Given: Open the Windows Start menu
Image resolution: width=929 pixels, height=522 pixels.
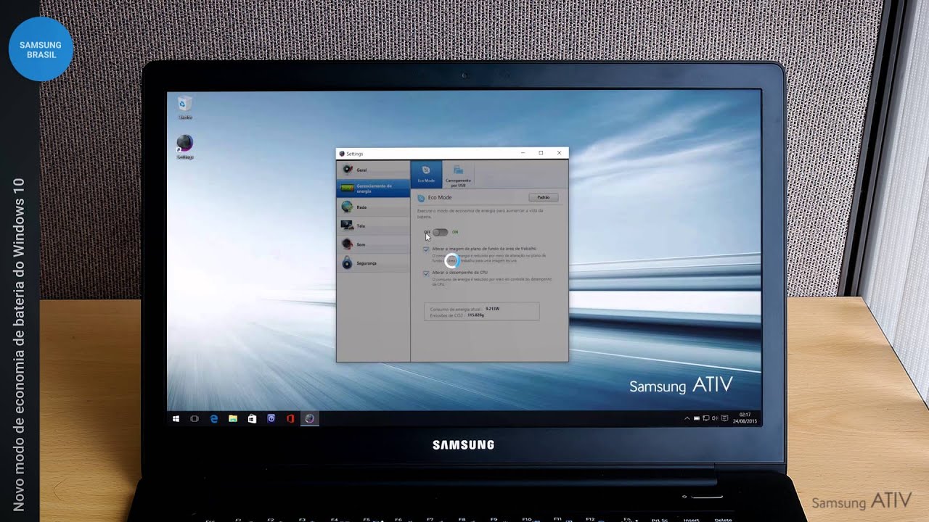Looking at the screenshot, I should click(x=176, y=418).
